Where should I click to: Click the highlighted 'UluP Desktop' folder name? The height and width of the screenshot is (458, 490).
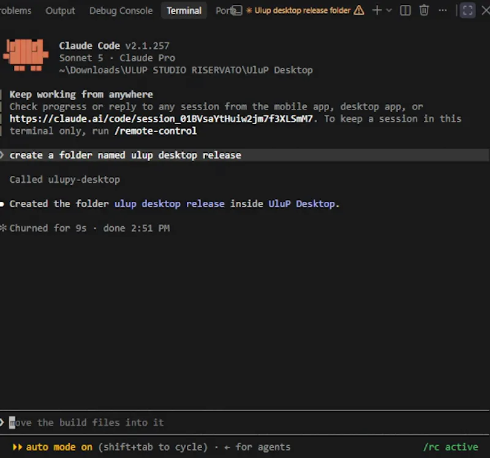point(301,204)
